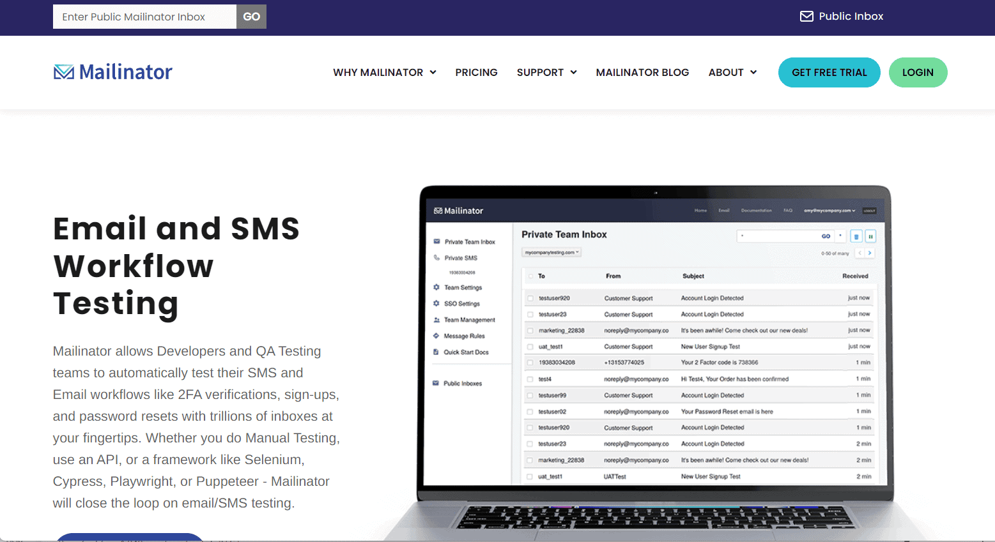
Task: Click the pause icon beside the trash button
Action: pos(870,236)
